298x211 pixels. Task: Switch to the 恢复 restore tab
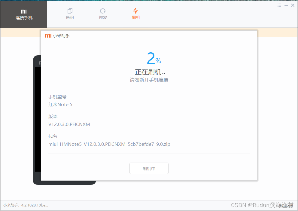(103, 14)
